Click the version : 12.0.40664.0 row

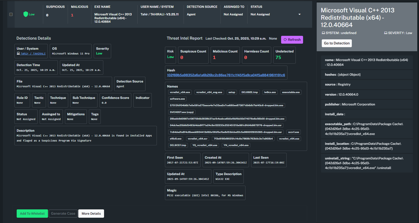point(367,94)
